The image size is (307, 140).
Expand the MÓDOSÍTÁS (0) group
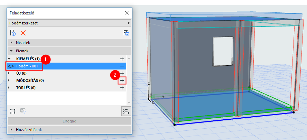tap(9, 80)
